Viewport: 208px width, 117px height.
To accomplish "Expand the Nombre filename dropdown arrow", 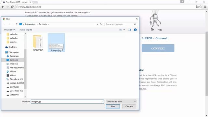I will tap(102, 102).
